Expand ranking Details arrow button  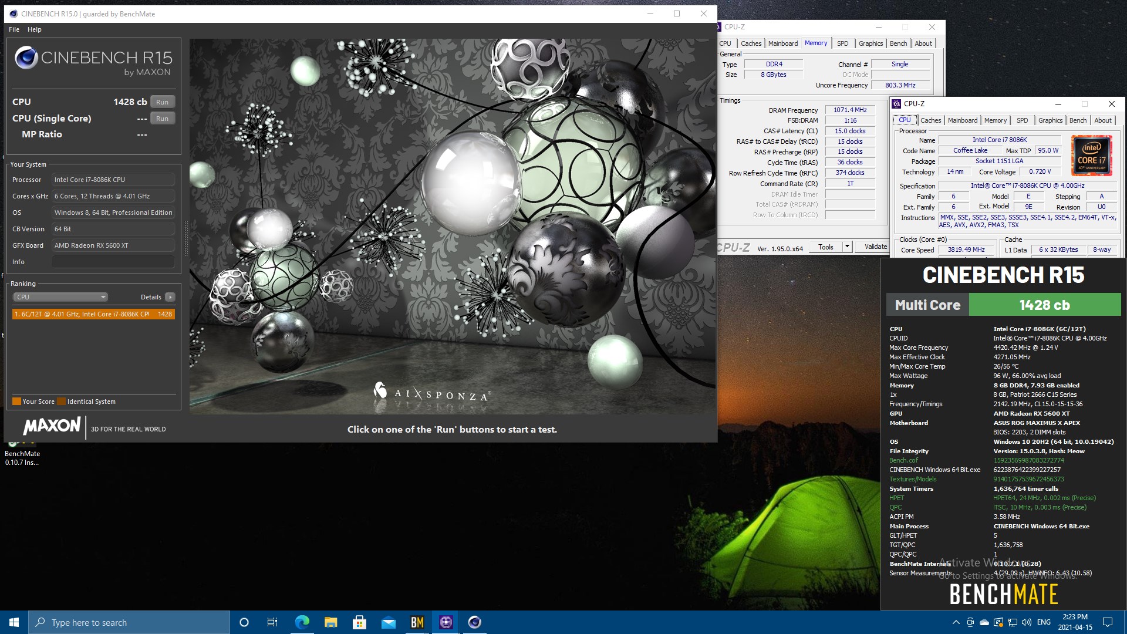(x=170, y=297)
